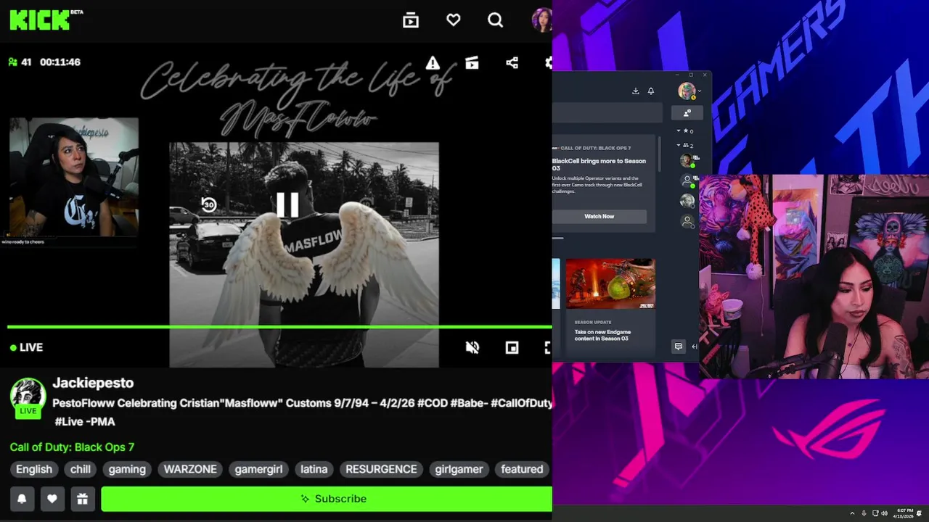Click the clip creation icon on the player

tap(472, 63)
